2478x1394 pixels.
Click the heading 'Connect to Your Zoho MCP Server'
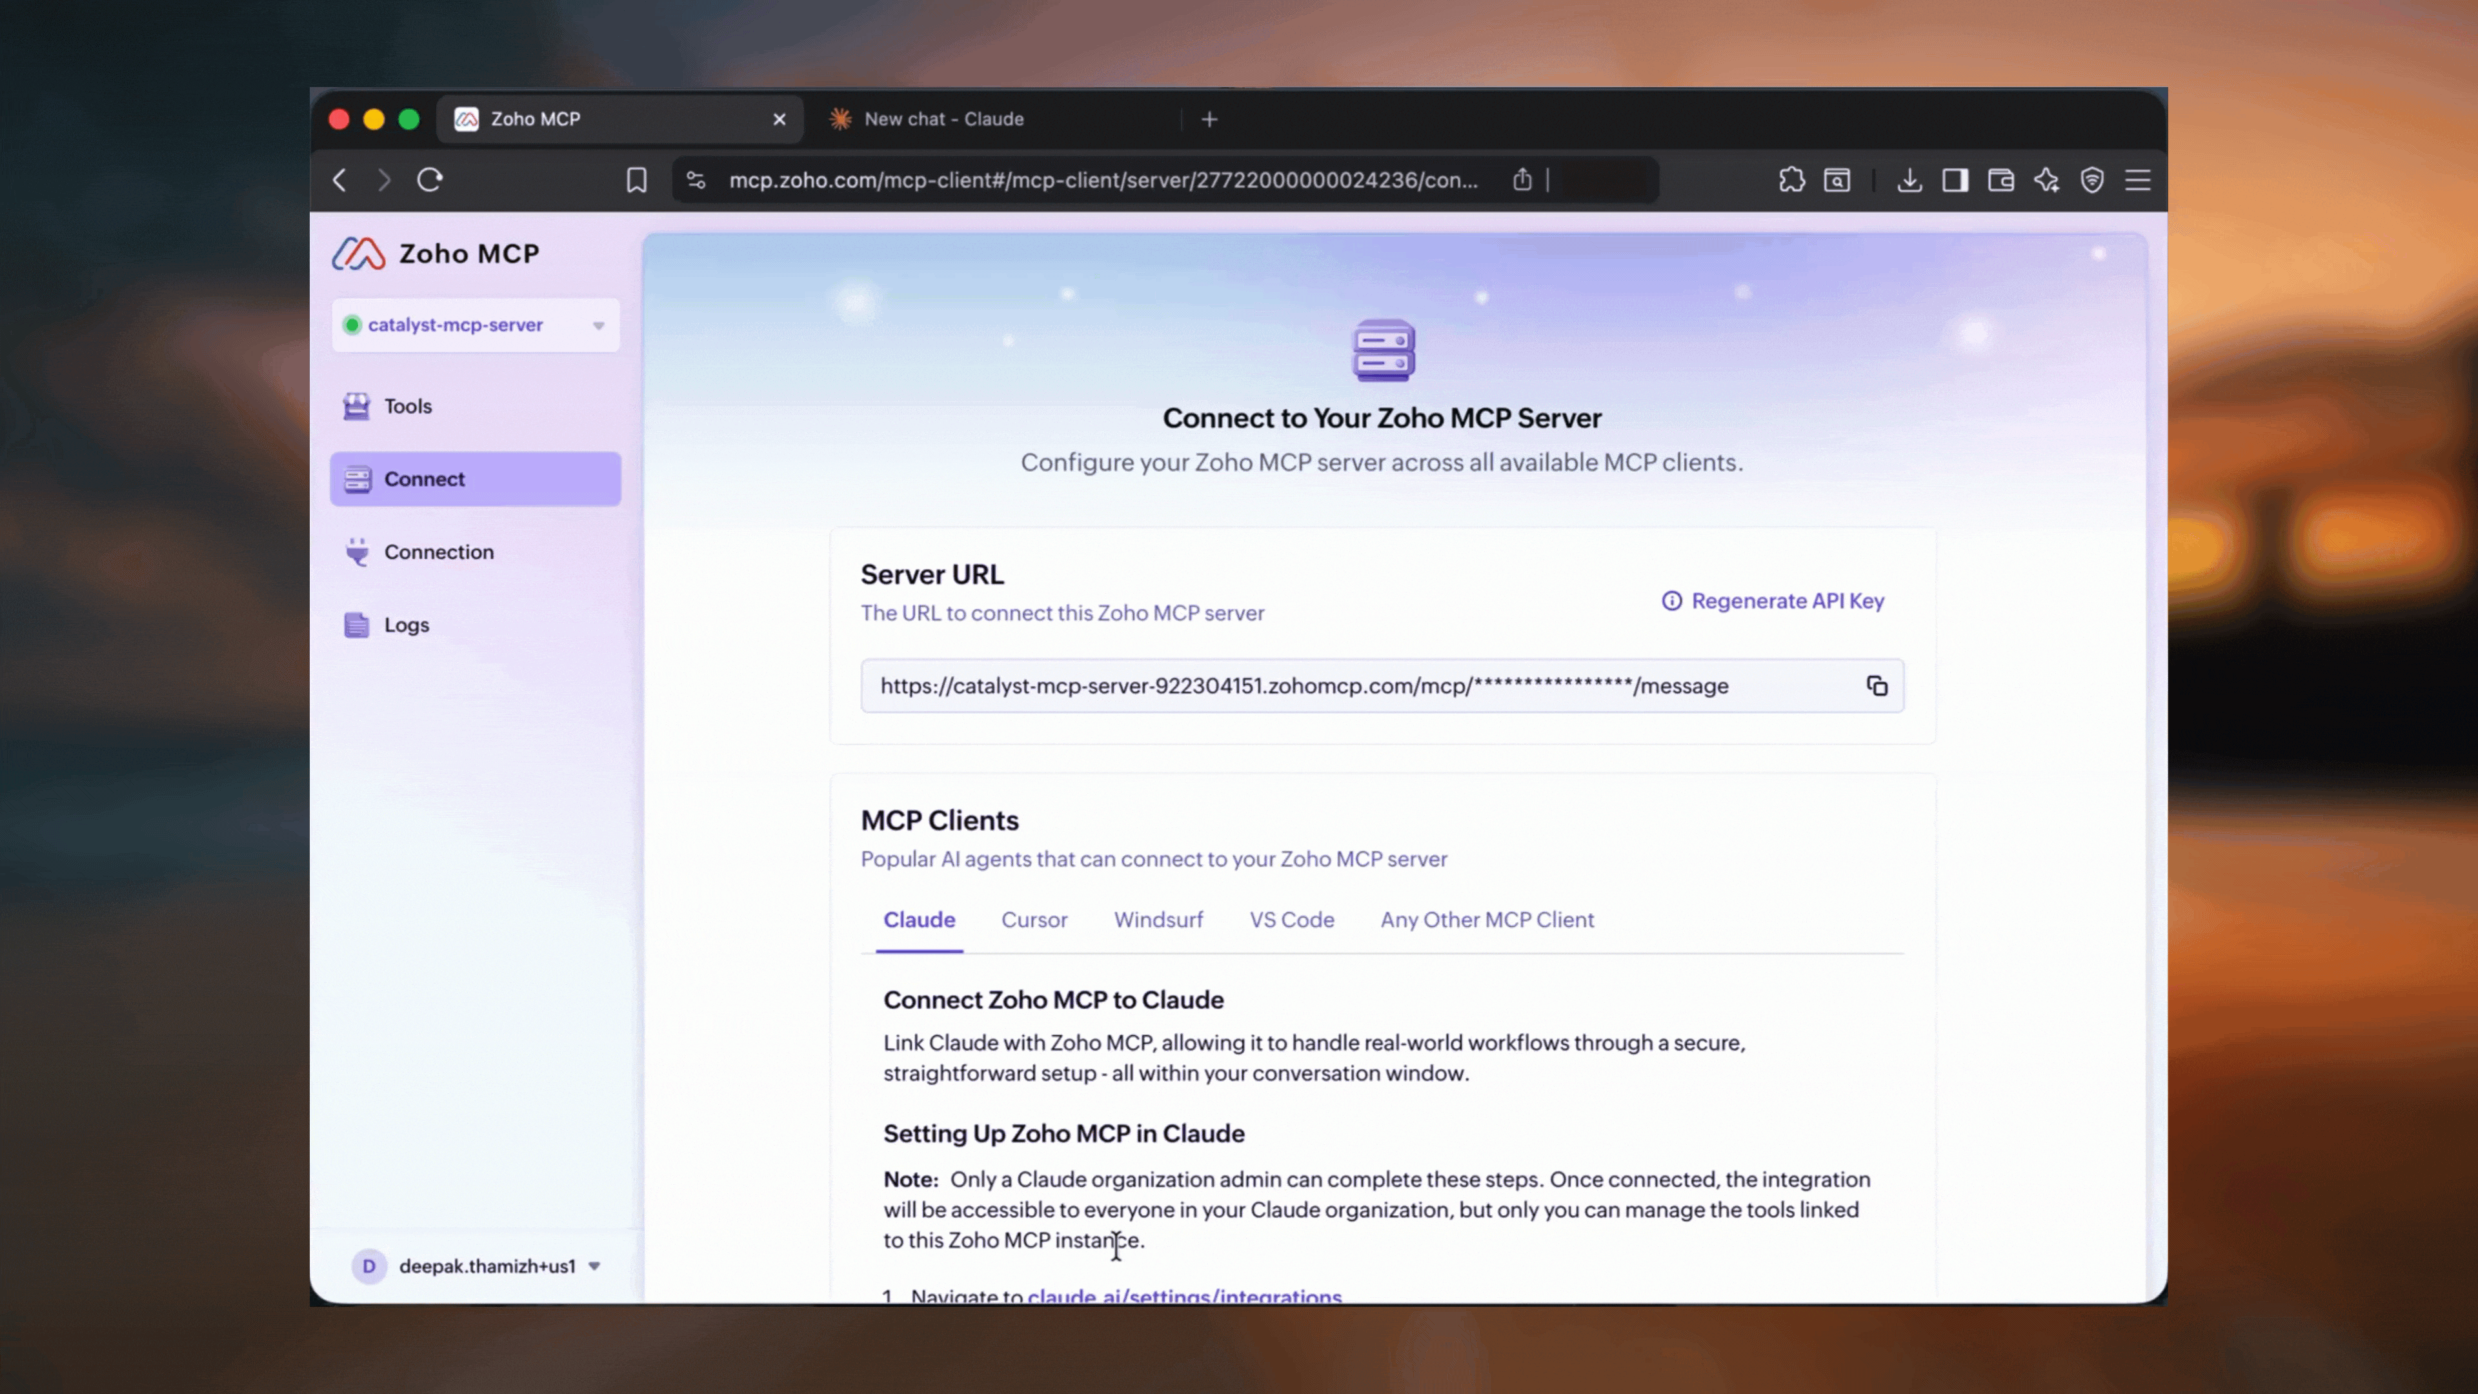click(x=1382, y=418)
